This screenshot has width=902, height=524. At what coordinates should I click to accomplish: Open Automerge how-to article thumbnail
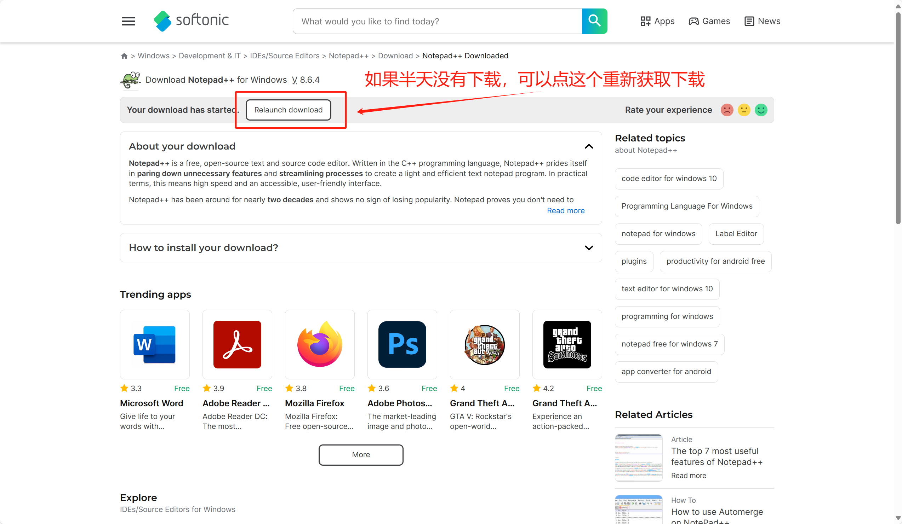coord(639,510)
